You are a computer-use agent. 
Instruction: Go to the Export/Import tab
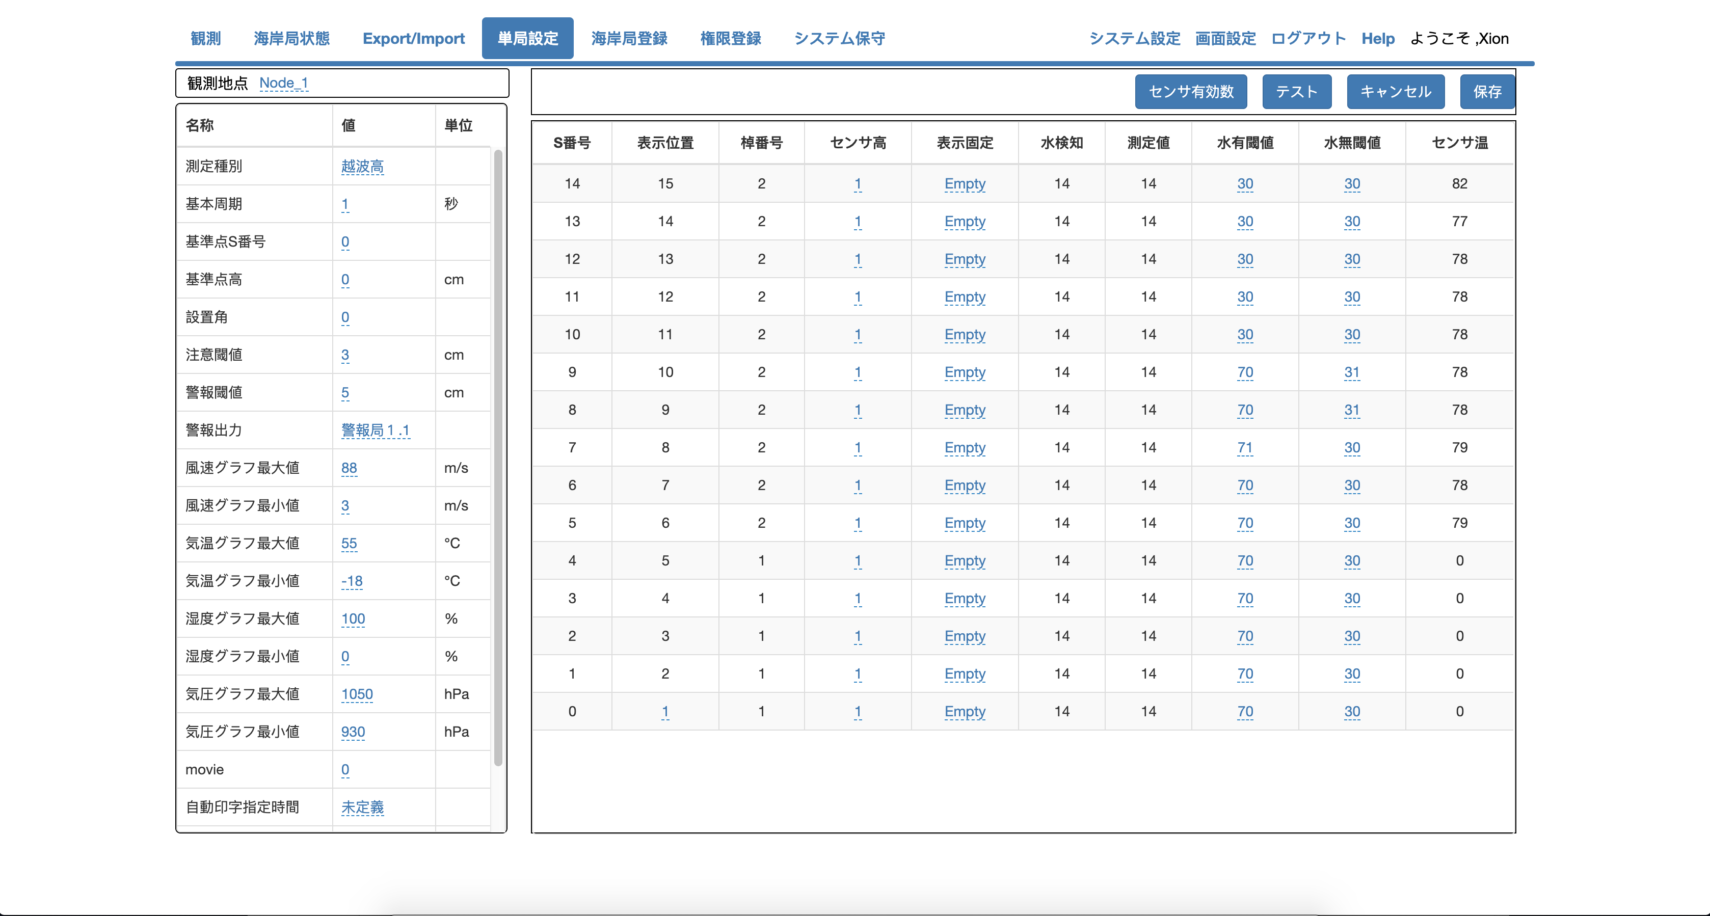[413, 39]
